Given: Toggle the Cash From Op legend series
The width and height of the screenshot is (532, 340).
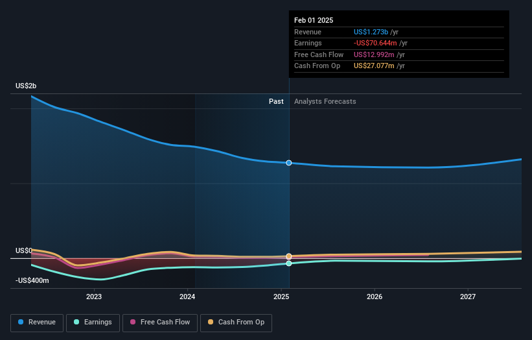Looking at the screenshot, I should pyautogui.click(x=236, y=322).
